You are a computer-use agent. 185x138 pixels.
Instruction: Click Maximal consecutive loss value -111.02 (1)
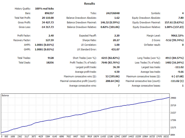click(177, 81)
